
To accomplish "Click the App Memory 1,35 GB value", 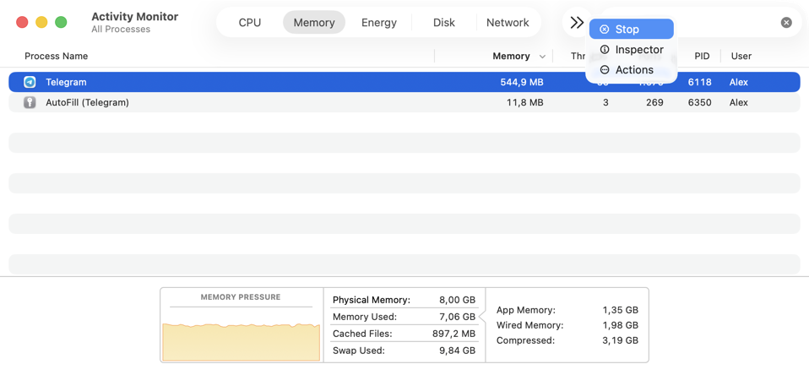I will point(620,310).
